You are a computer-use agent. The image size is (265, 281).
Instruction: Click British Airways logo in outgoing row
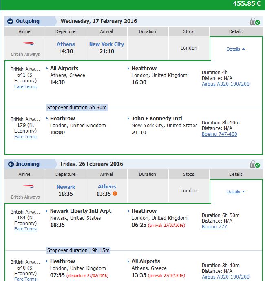coord(29,44)
